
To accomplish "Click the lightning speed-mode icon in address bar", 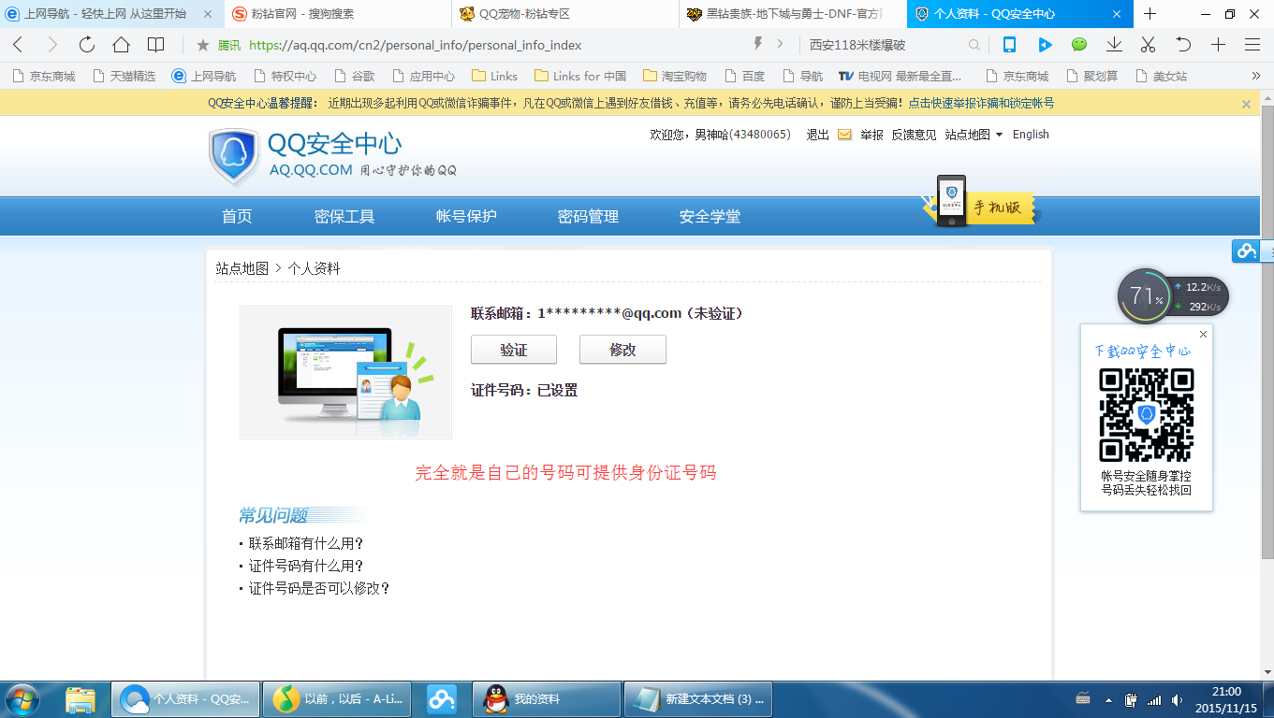I will click(x=758, y=44).
